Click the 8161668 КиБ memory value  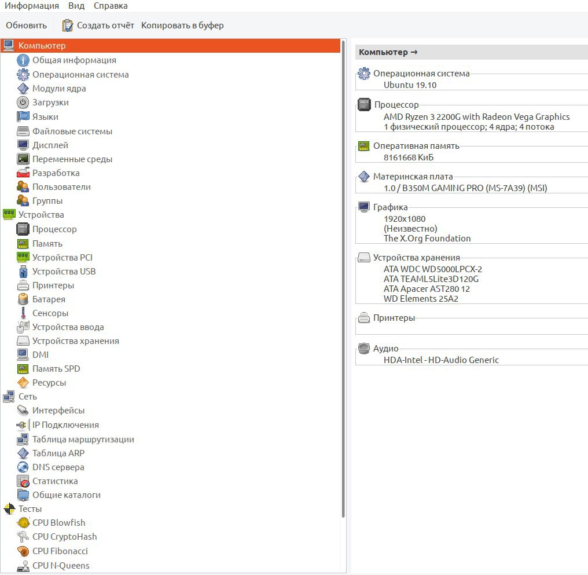tap(409, 158)
